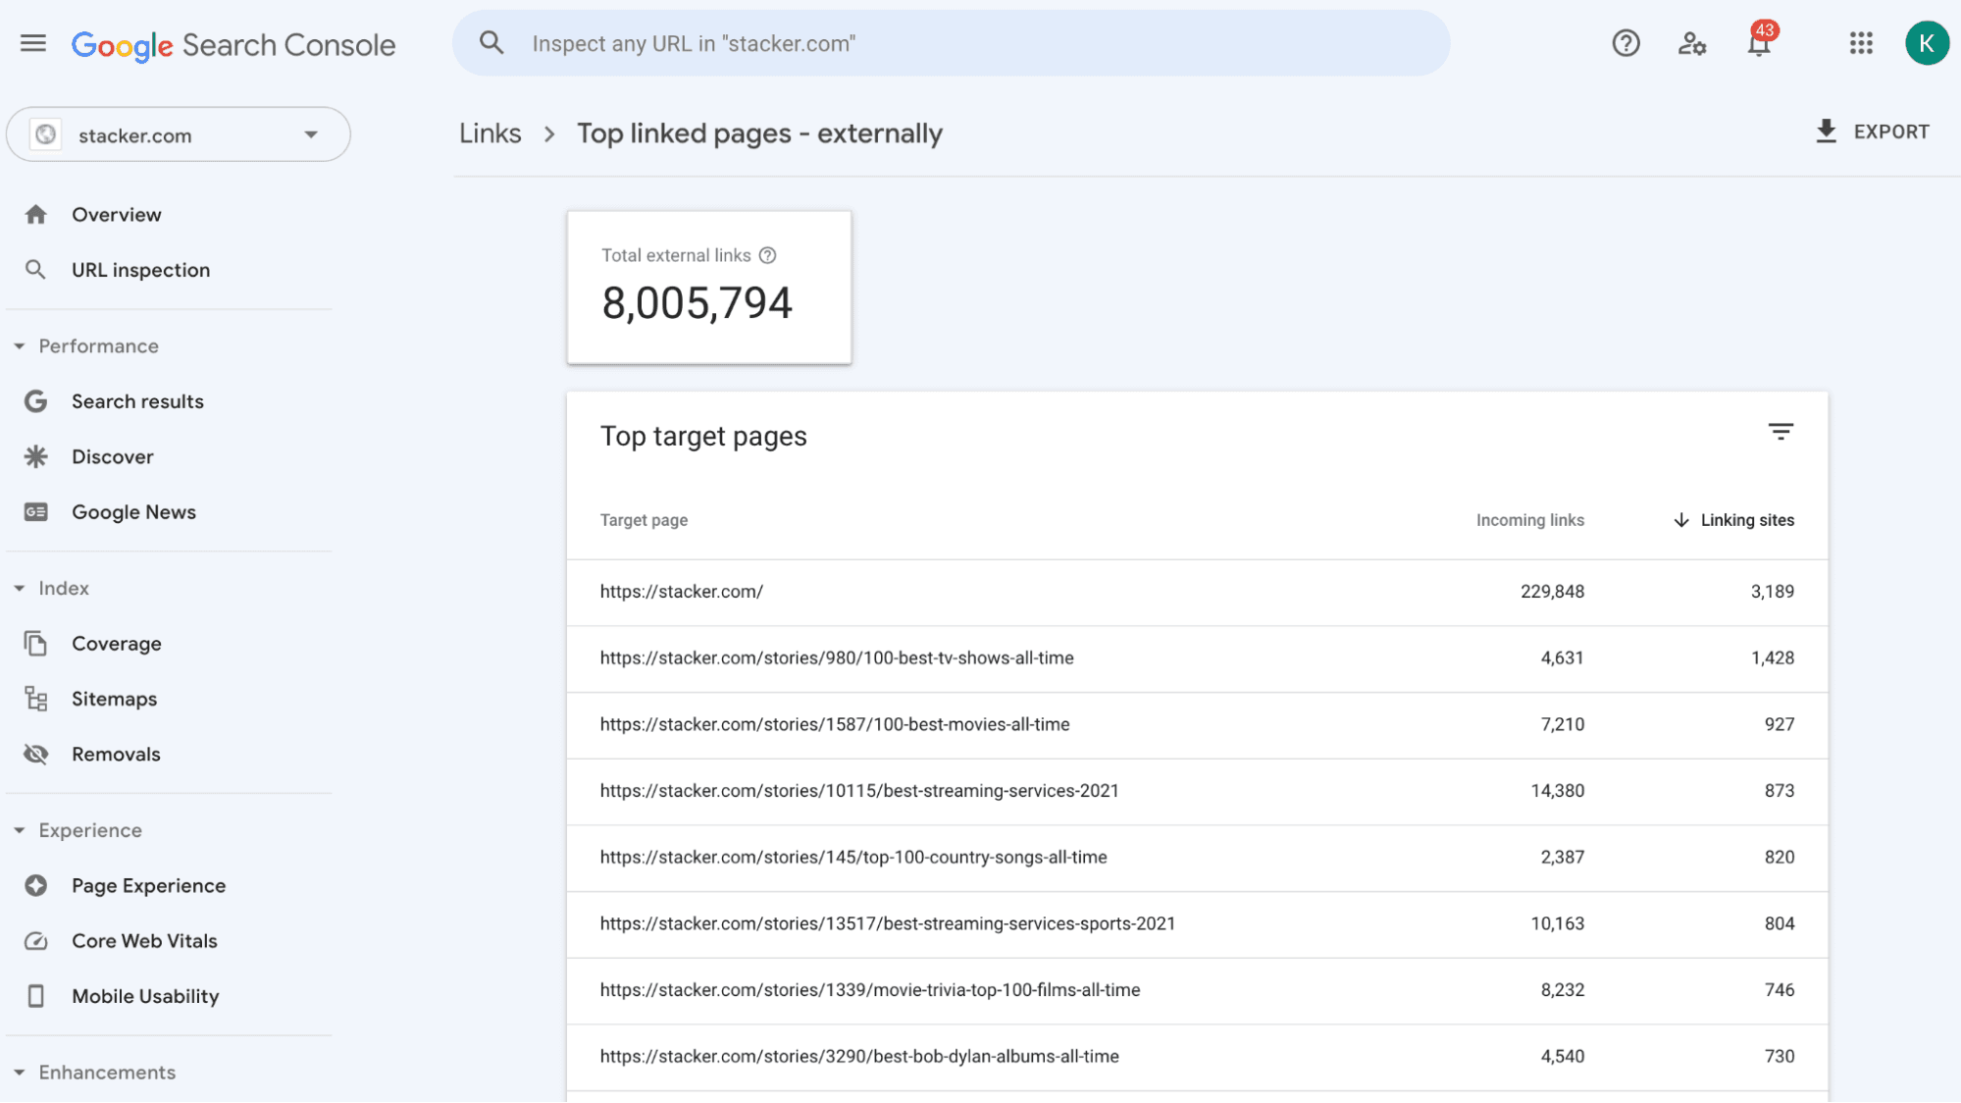
Task: Open the hamburger navigation menu
Action: pos(33,43)
